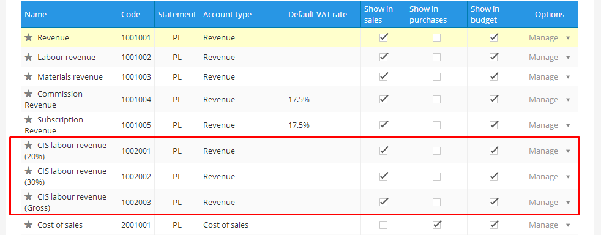Click the star for CIS labour revenue (Gross)
601x235 pixels.
coord(28,196)
